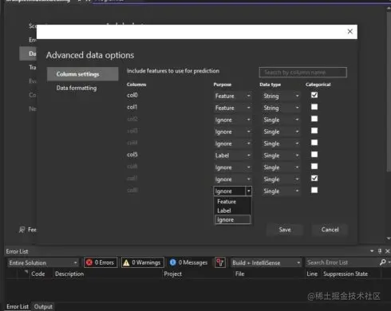Click the search magnifier icon in Error List

point(383,262)
